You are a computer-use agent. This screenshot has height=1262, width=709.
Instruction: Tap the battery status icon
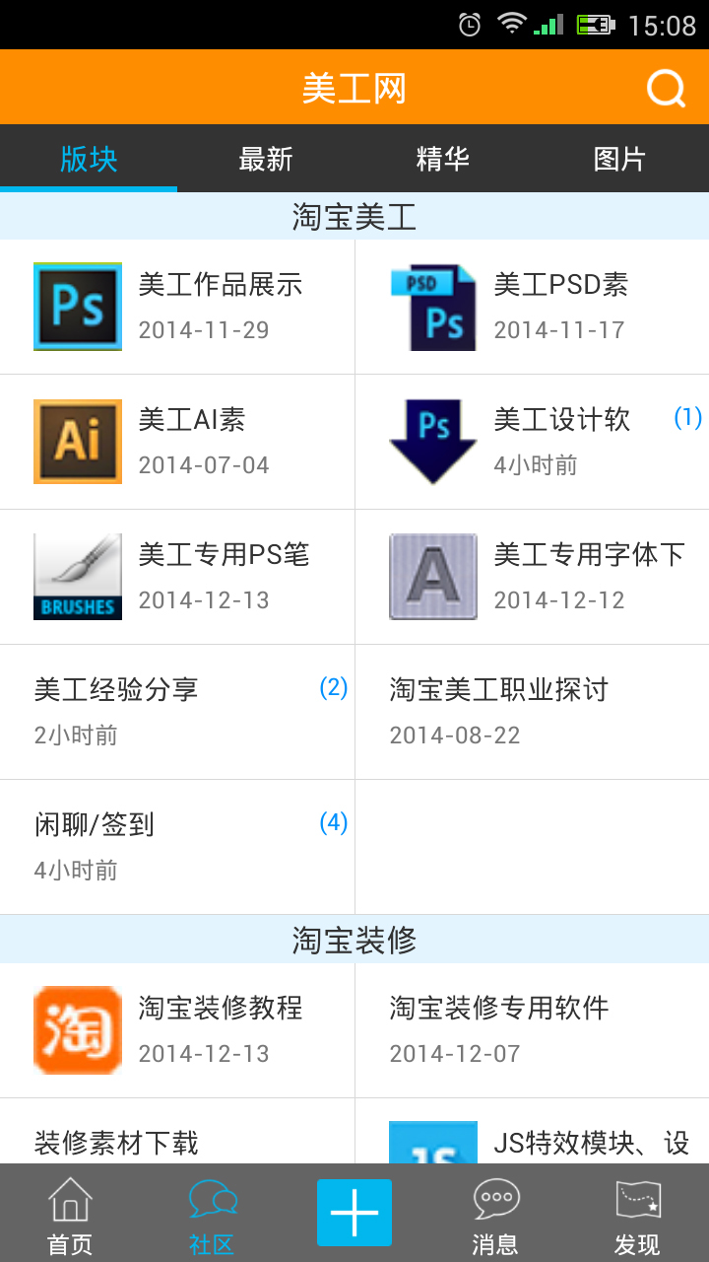coord(596,25)
